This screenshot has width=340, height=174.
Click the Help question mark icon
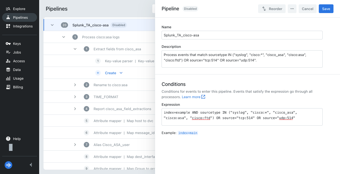(x=8, y=139)
